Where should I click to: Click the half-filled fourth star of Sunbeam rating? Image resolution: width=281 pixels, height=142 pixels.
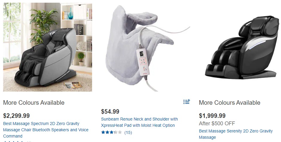point(116,132)
